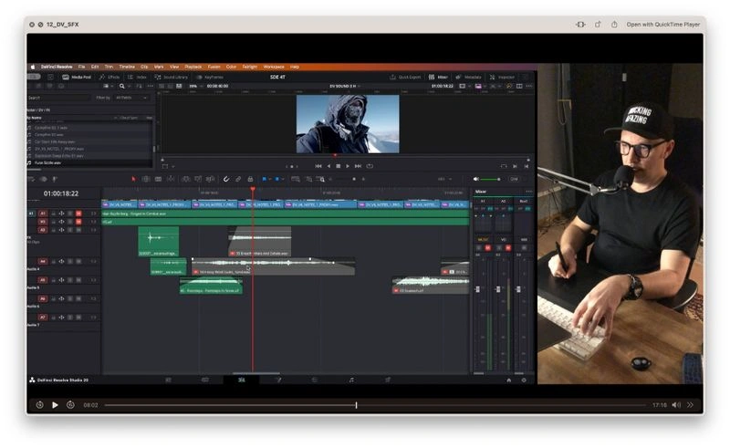Screen dimensions: 730x448
Task: Open the Workspace menu
Action: pyautogui.click(x=274, y=67)
